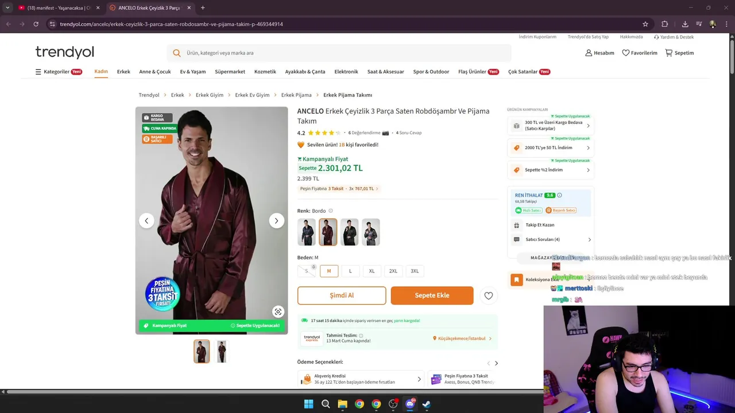Show previous product image arrow

tap(146, 221)
